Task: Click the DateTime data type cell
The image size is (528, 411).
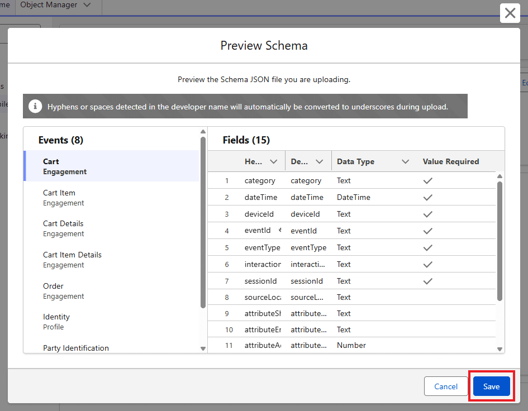Action: [x=353, y=197]
